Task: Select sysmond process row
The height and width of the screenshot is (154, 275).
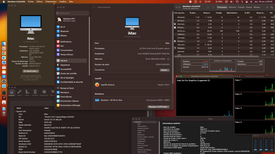Action: 224,52
